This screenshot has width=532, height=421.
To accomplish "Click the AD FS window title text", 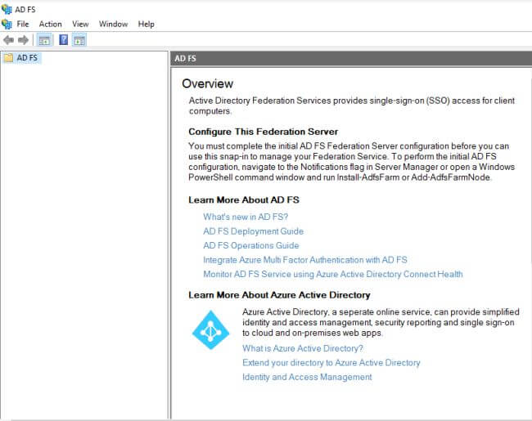I will click(x=25, y=10).
